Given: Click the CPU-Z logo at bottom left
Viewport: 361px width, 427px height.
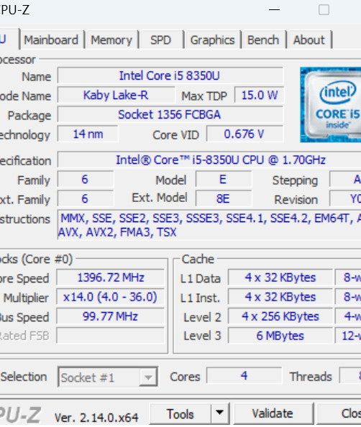Looking at the screenshot, I should 20,415.
